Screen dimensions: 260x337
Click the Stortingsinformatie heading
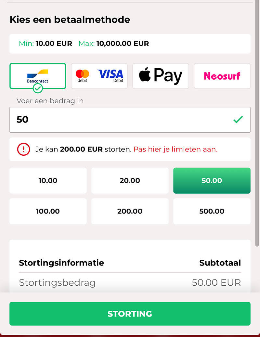(x=61, y=263)
